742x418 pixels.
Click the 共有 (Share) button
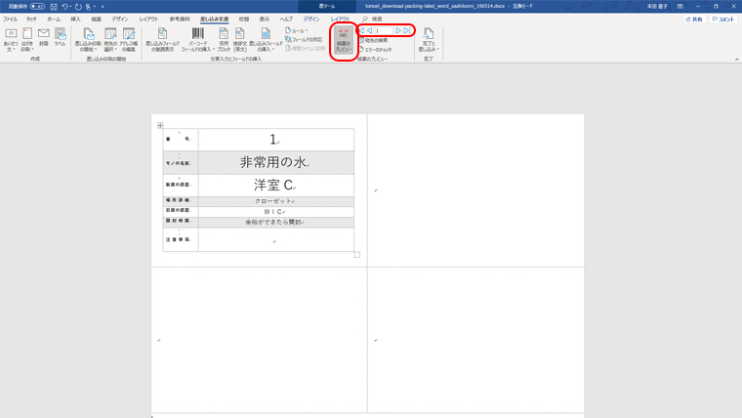click(694, 19)
